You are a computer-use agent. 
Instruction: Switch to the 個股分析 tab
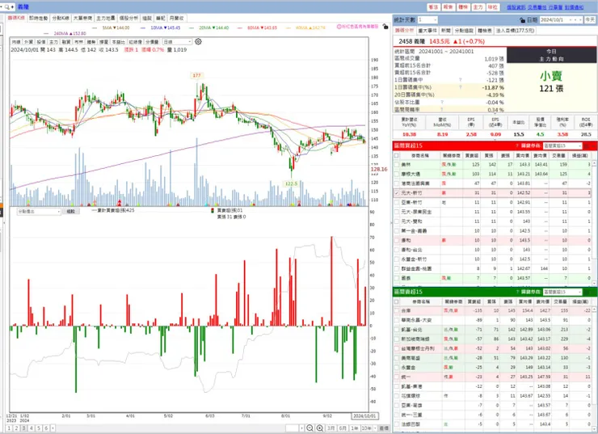click(x=128, y=18)
